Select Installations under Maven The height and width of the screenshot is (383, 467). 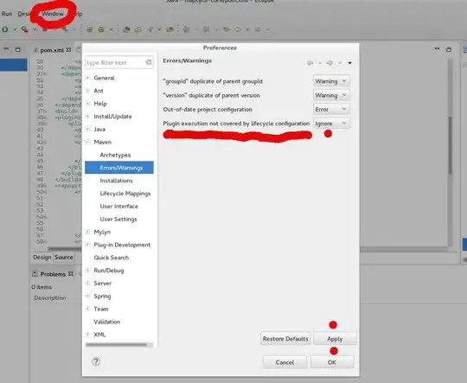coord(116,181)
